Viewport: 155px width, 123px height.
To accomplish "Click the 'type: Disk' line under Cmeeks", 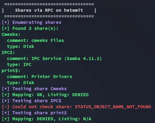I will tap(21, 46).
